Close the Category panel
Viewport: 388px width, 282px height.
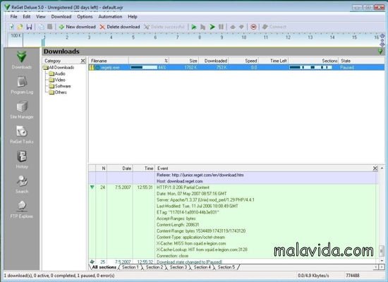(x=83, y=61)
